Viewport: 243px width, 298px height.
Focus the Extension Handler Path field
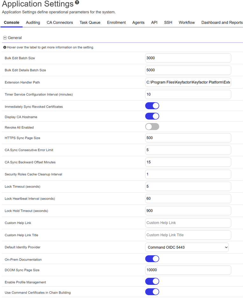[x=188, y=82]
